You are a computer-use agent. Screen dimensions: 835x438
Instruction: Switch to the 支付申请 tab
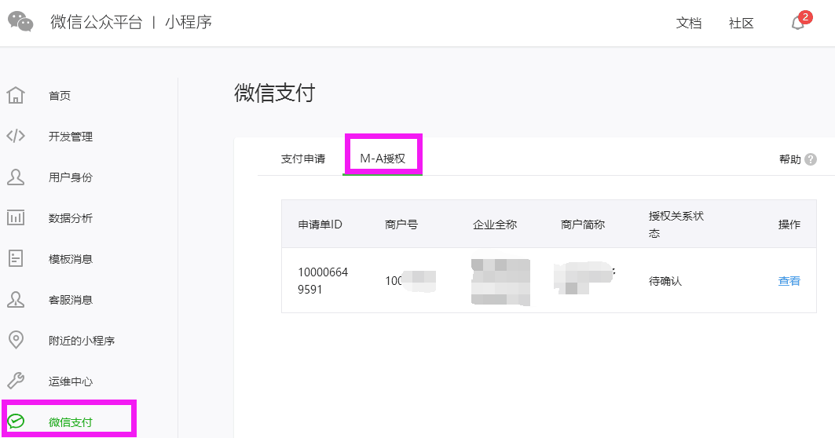303,159
